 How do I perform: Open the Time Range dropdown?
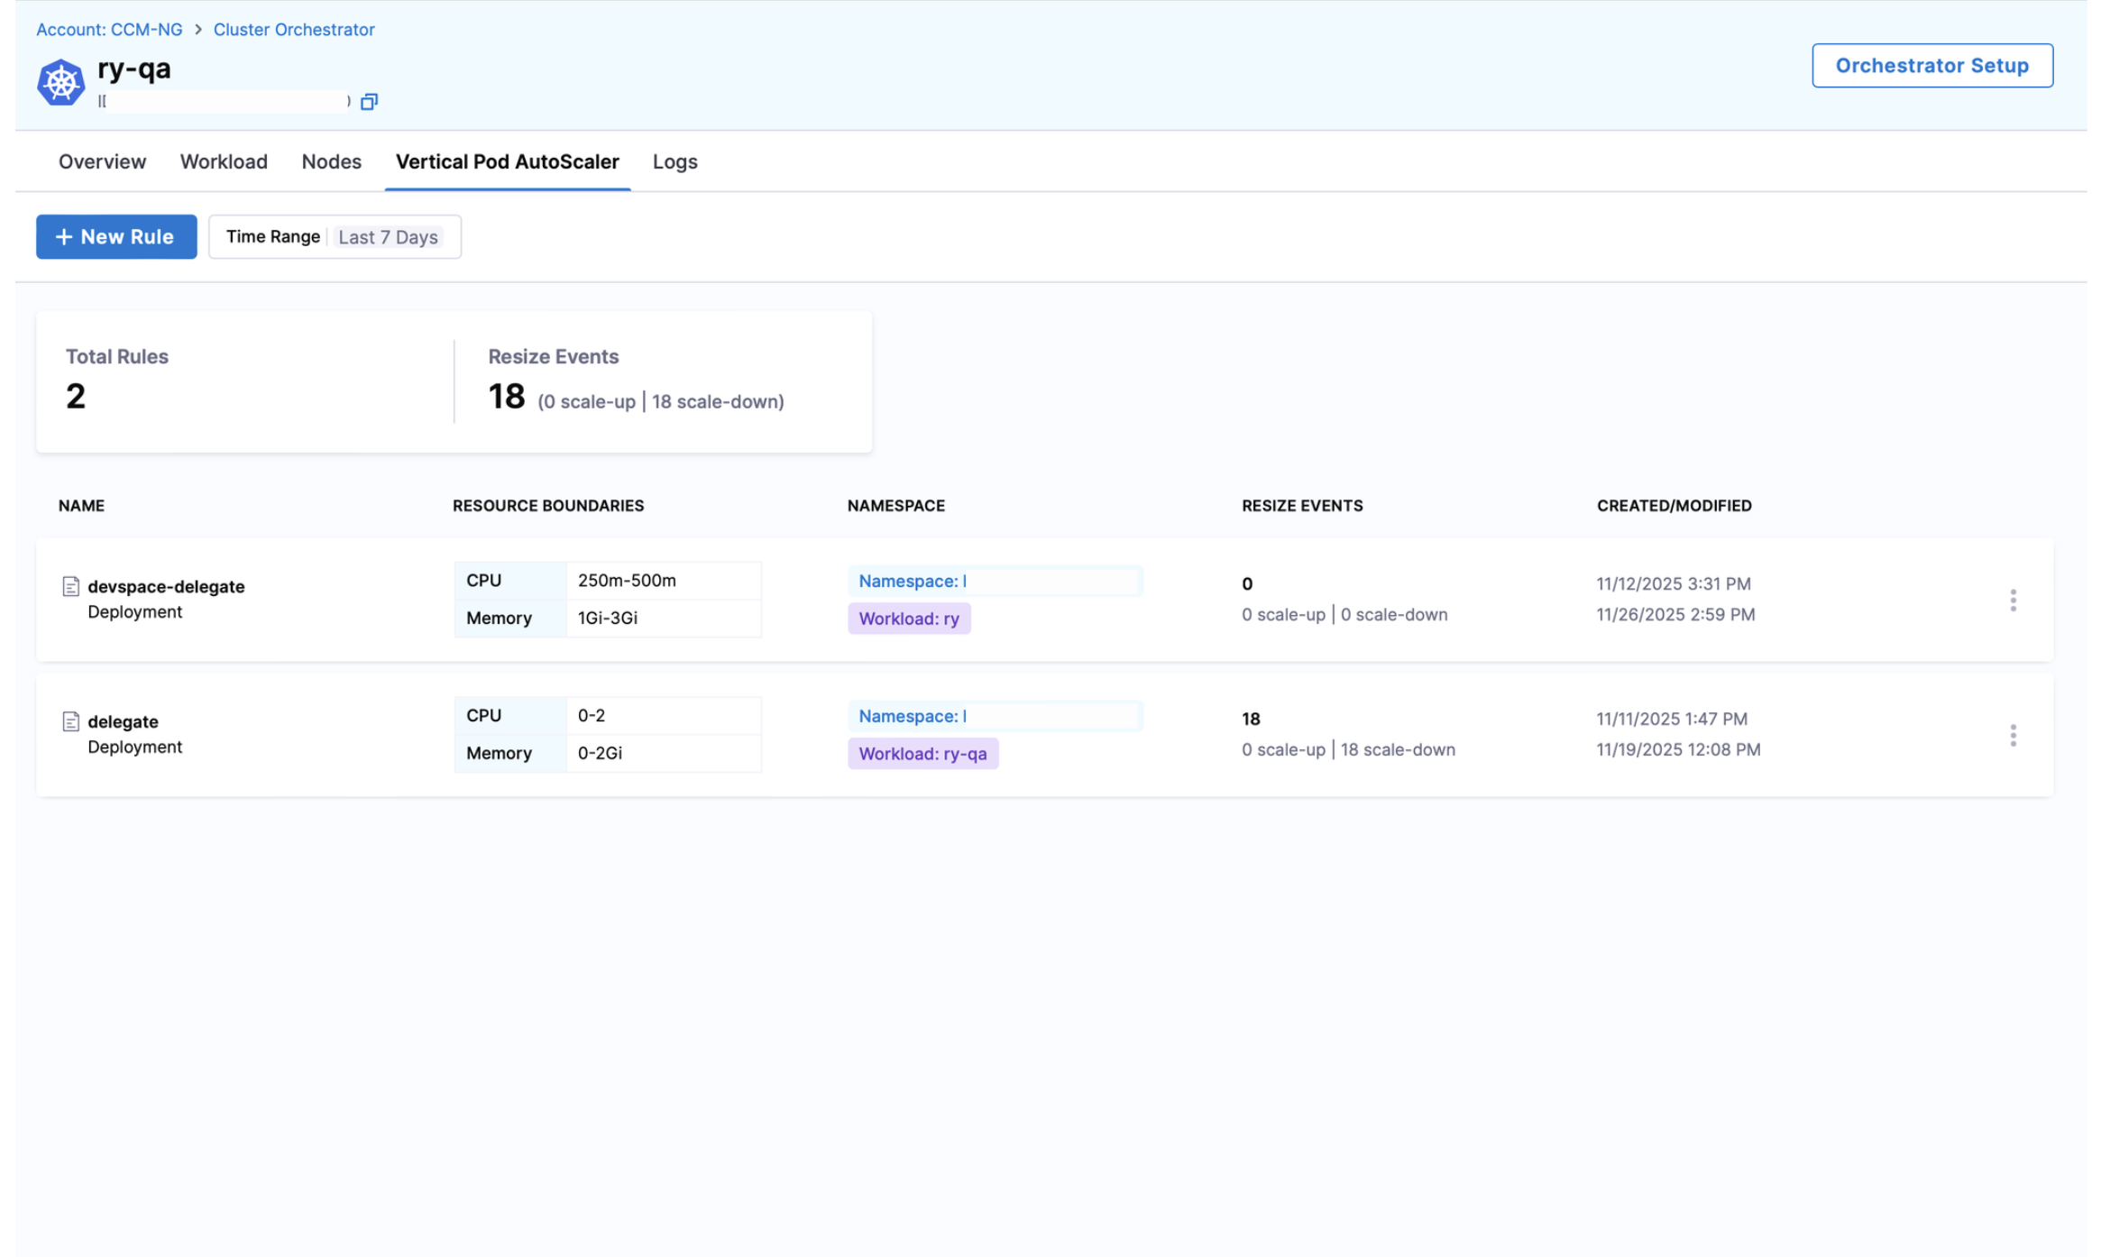coord(273,237)
